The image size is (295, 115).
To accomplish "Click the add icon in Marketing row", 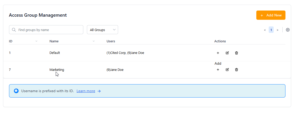I will click(x=218, y=70).
